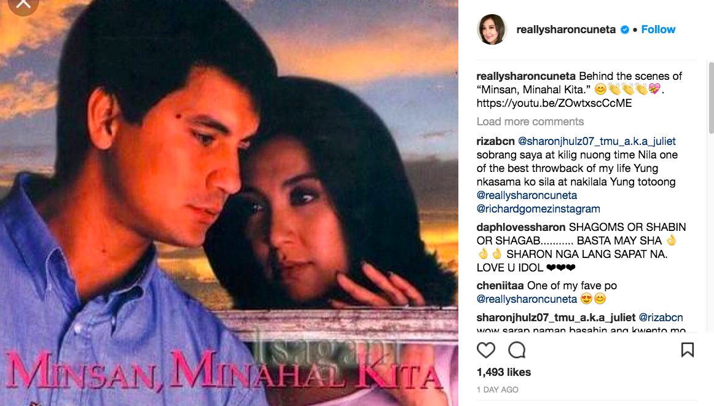Click the comments scrollbar thumb
The height and width of the screenshot is (406, 714).
tap(711, 98)
